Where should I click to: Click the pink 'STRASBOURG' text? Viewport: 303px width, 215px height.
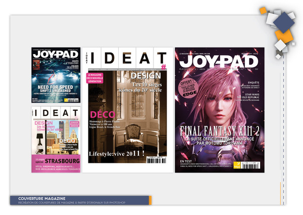click(x=62, y=161)
